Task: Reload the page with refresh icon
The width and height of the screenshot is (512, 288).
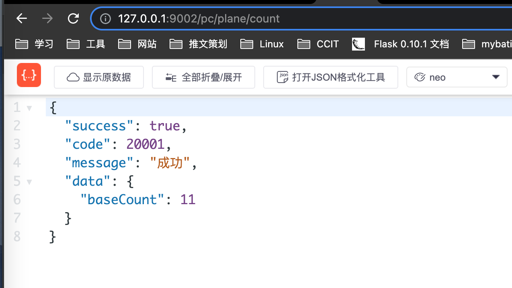Action: [x=73, y=18]
